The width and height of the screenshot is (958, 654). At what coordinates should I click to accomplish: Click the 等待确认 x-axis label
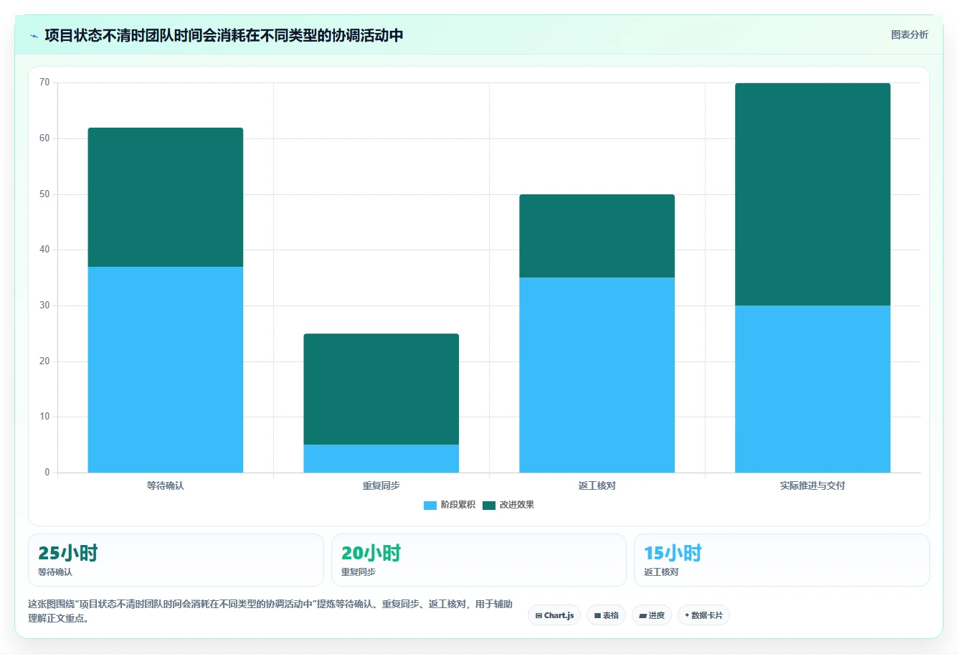click(166, 485)
